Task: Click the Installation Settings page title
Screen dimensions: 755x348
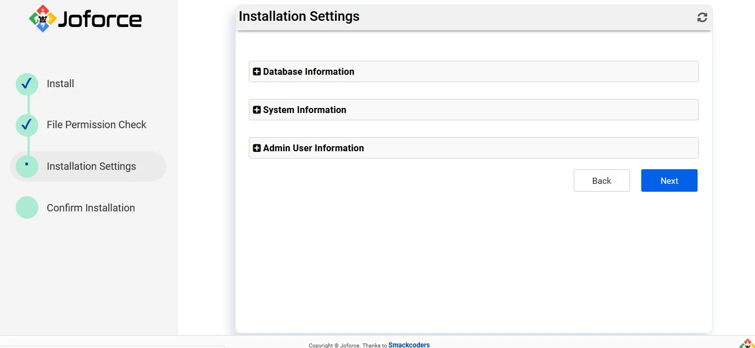Action: tap(299, 16)
